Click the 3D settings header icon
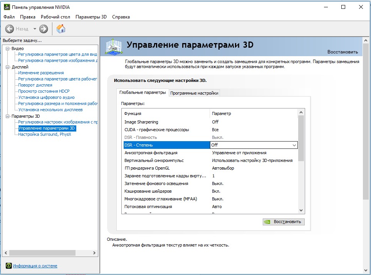Viewport: 371px width, 275px height. click(114, 47)
